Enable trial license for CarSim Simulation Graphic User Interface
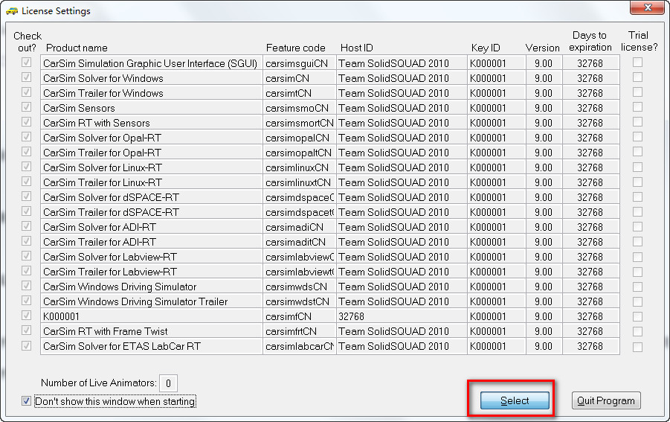Screen dimensions: 670x422 (637, 63)
